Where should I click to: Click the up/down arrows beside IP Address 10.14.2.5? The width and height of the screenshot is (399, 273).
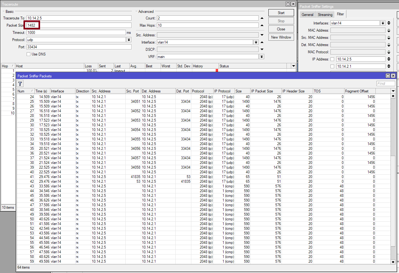pyautogui.click(x=389, y=59)
